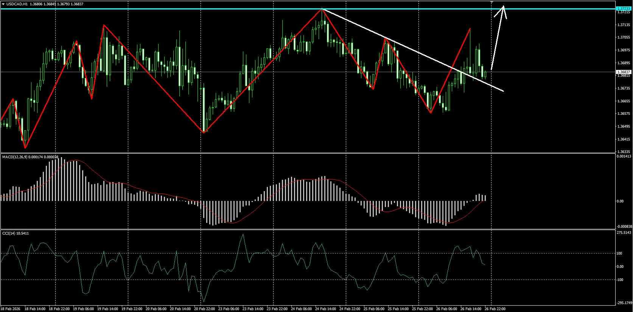
Task: Click the 24 Feb 14:00 time label
Action: coord(326,309)
